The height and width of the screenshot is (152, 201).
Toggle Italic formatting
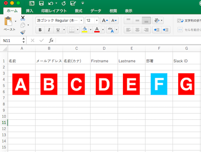(x=49, y=30)
